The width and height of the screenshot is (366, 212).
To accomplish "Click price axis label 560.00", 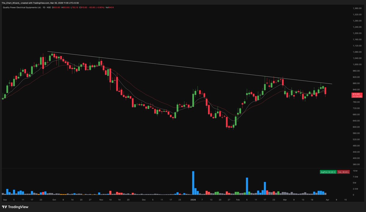I will click(356, 133).
